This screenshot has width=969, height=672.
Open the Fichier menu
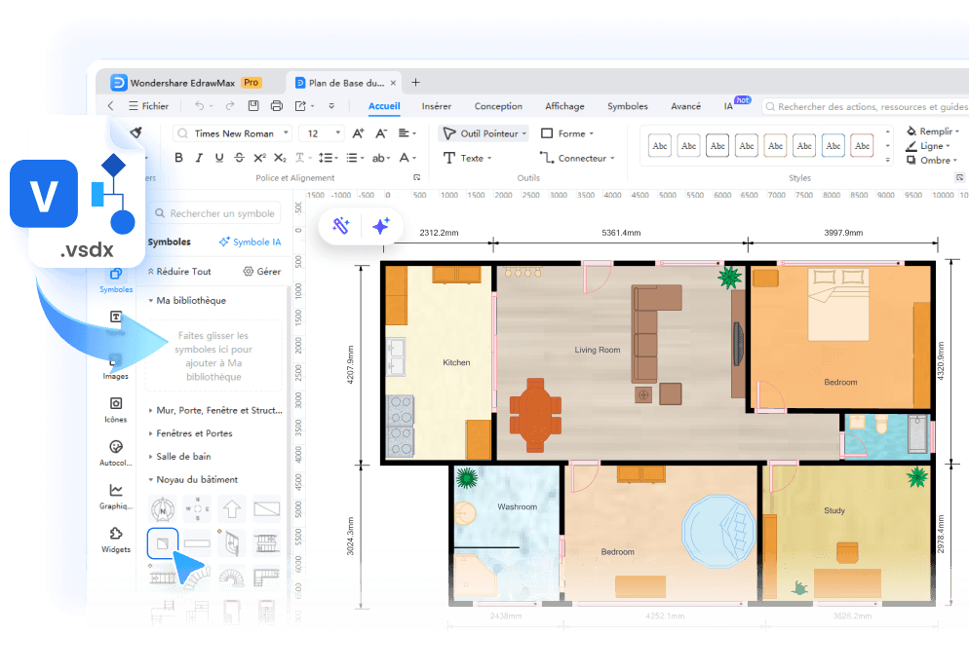(148, 106)
